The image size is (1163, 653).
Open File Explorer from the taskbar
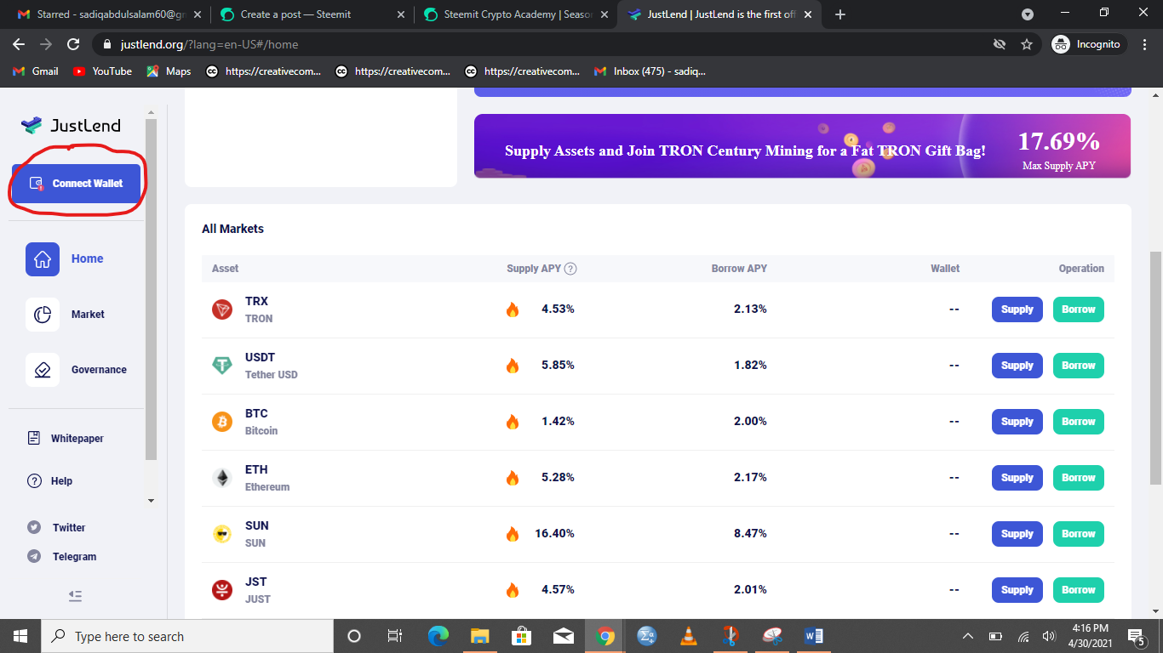tap(479, 636)
